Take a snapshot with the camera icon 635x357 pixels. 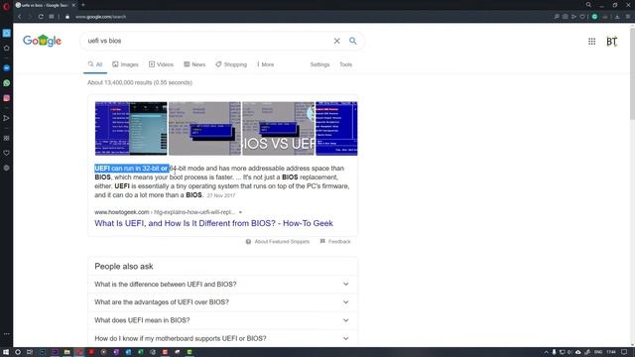[x=565, y=17]
